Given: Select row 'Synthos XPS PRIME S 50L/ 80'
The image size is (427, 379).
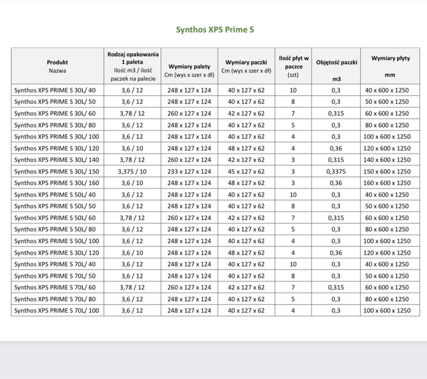Looking at the screenshot, I should (x=216, y=229).
